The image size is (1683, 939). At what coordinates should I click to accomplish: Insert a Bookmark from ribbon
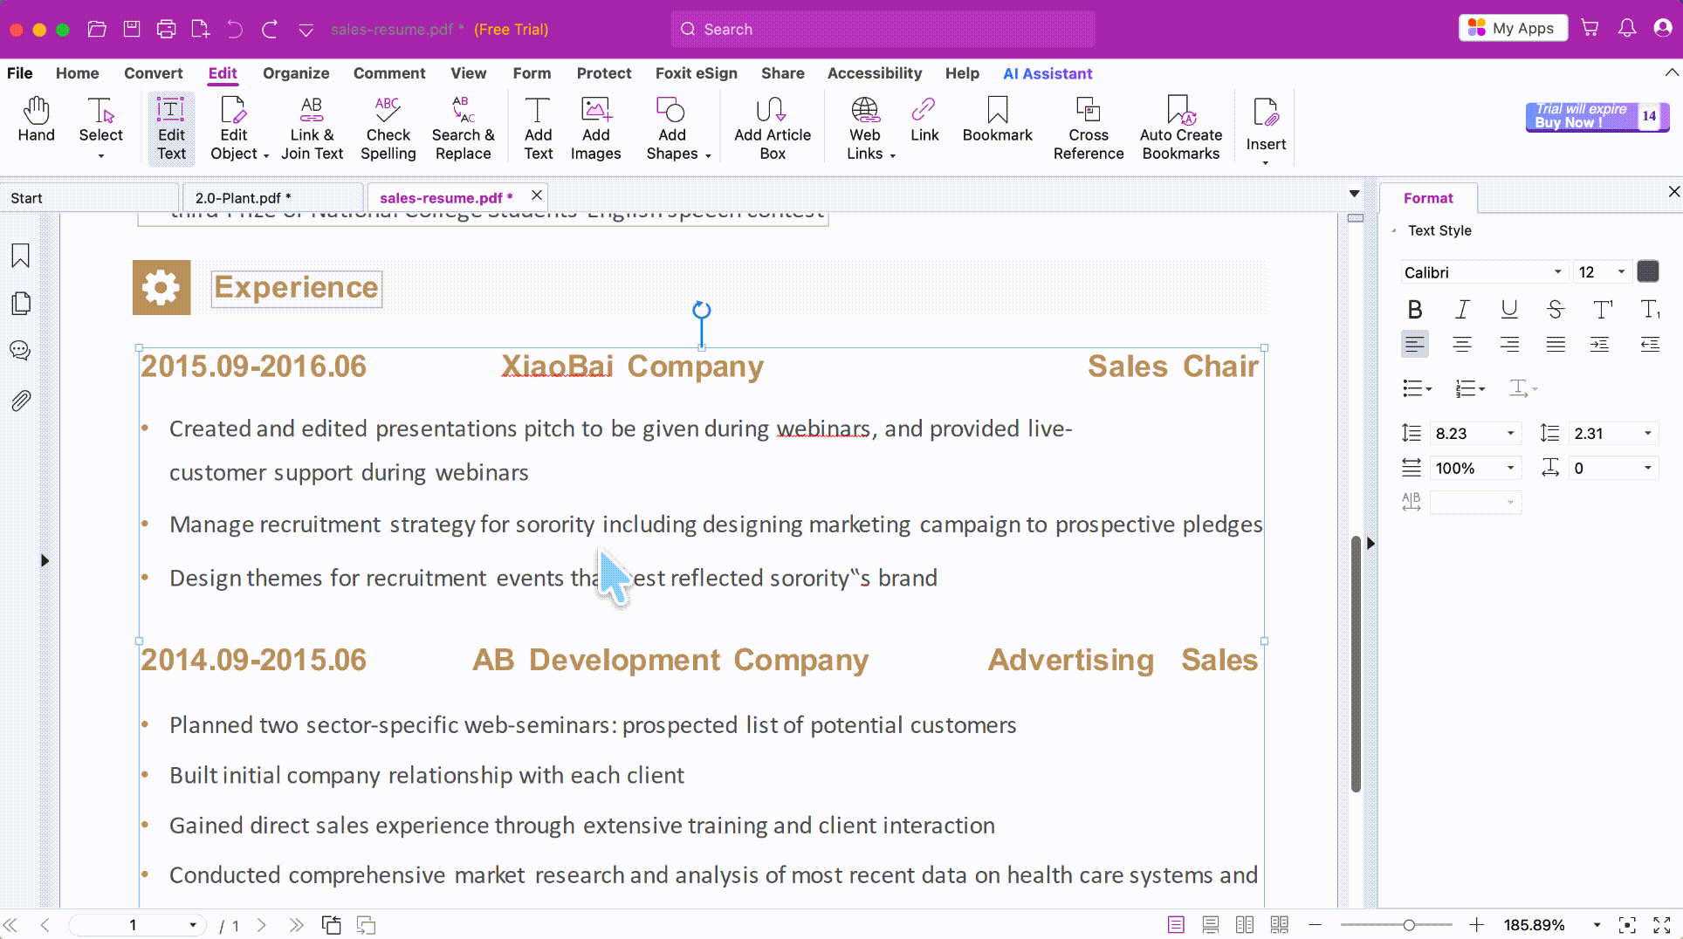coord(997,120)
